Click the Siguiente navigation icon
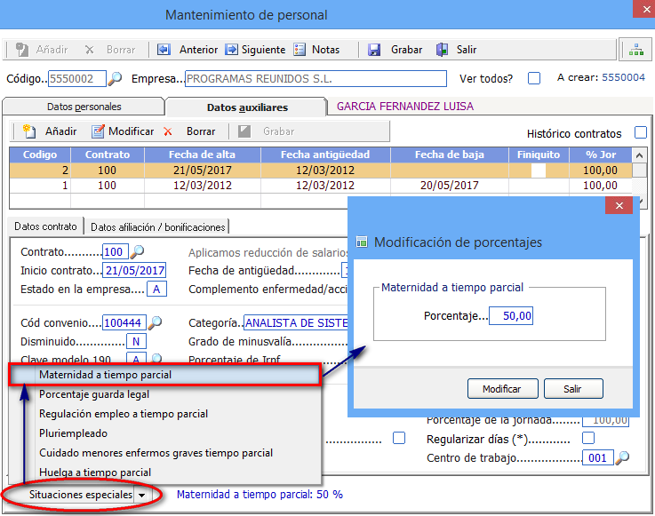655x516 pixels. point(232,50)
